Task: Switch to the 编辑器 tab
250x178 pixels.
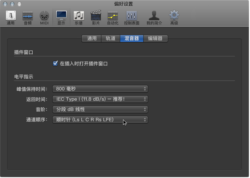Action: 156,39
